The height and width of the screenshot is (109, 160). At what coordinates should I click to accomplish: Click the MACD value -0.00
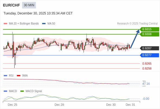tap(146, 99)
